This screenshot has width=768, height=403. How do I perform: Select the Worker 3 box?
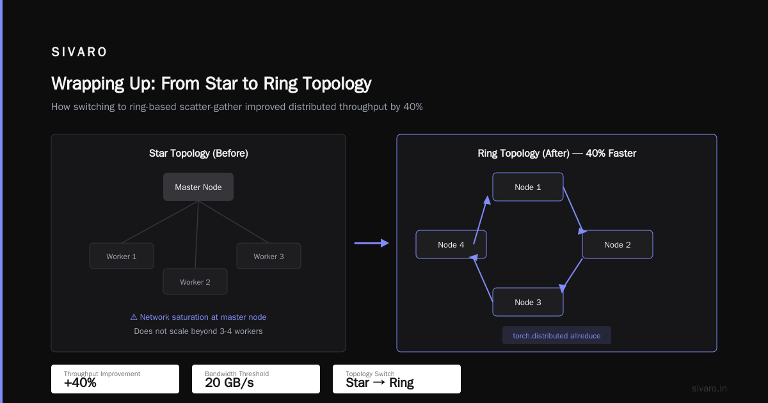[x=269, y=256]
